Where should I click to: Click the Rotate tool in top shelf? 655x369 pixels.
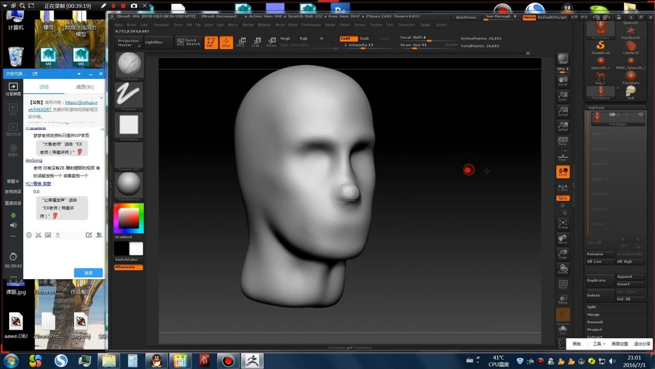click(x=271, y=42)
